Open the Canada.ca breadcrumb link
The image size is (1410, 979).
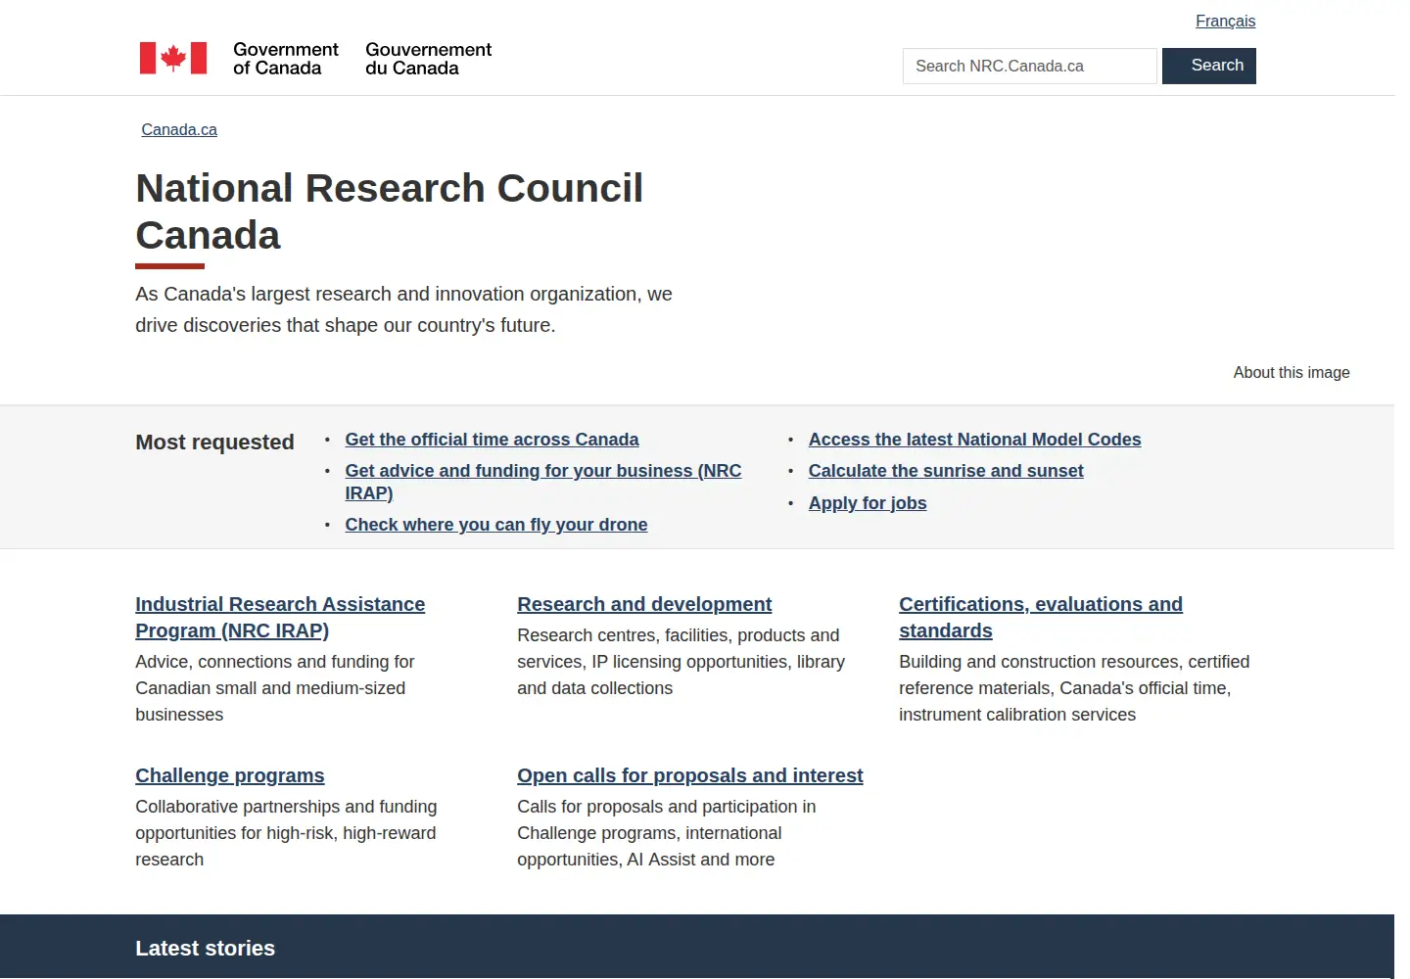pyautogui.click(x=179, y=129)
